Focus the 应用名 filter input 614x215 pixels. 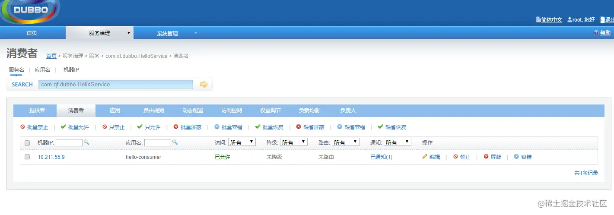pyautogui.click(x=158, y=142)
